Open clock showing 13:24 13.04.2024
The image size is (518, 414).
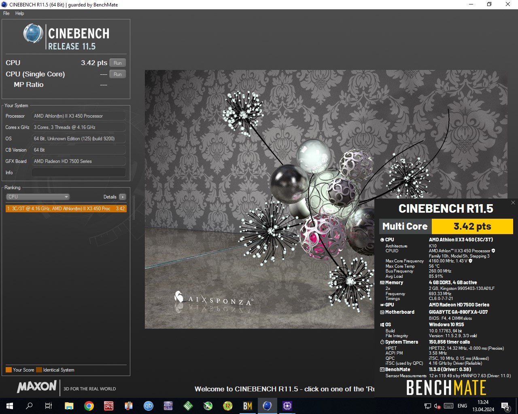point(483,406)
